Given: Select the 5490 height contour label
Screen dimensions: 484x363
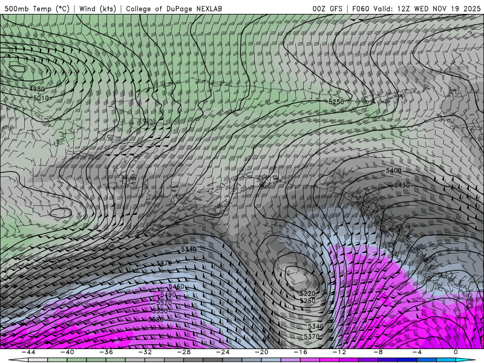Looking at the screenshot, I should point(168,295).
